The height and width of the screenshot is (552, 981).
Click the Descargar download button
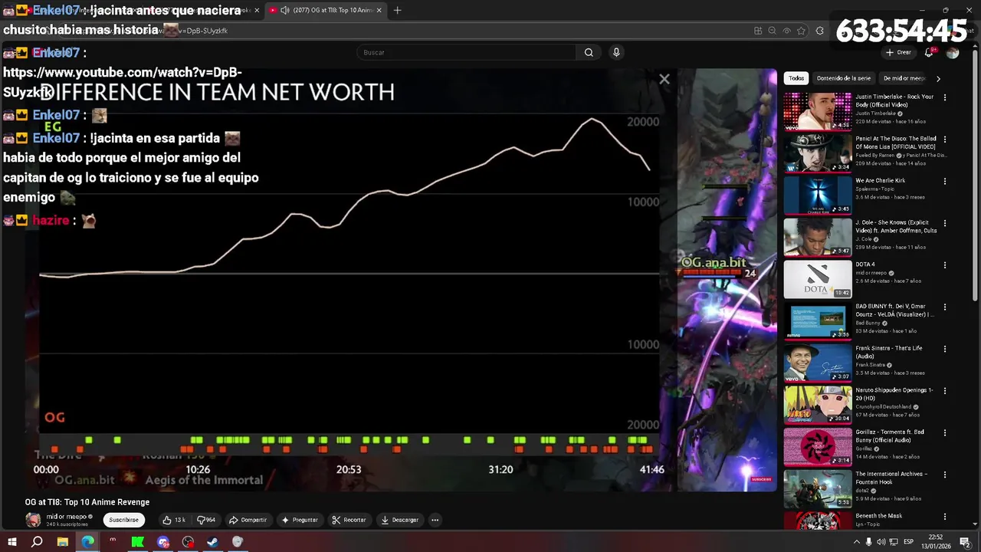coord(400,520)
